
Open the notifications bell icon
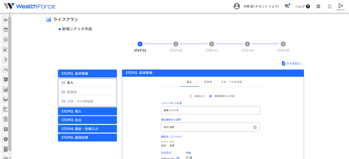pyautogui.click(x=329, y=6)
